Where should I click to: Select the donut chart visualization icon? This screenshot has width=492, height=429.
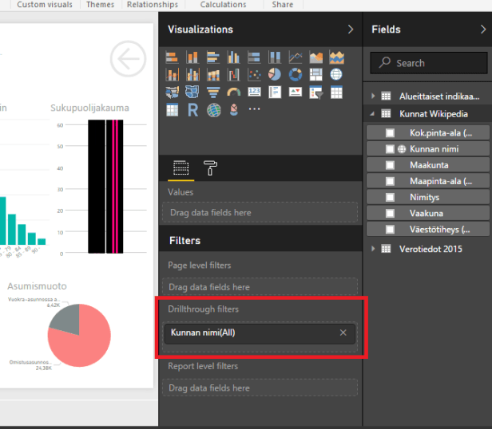pos(296,74)
